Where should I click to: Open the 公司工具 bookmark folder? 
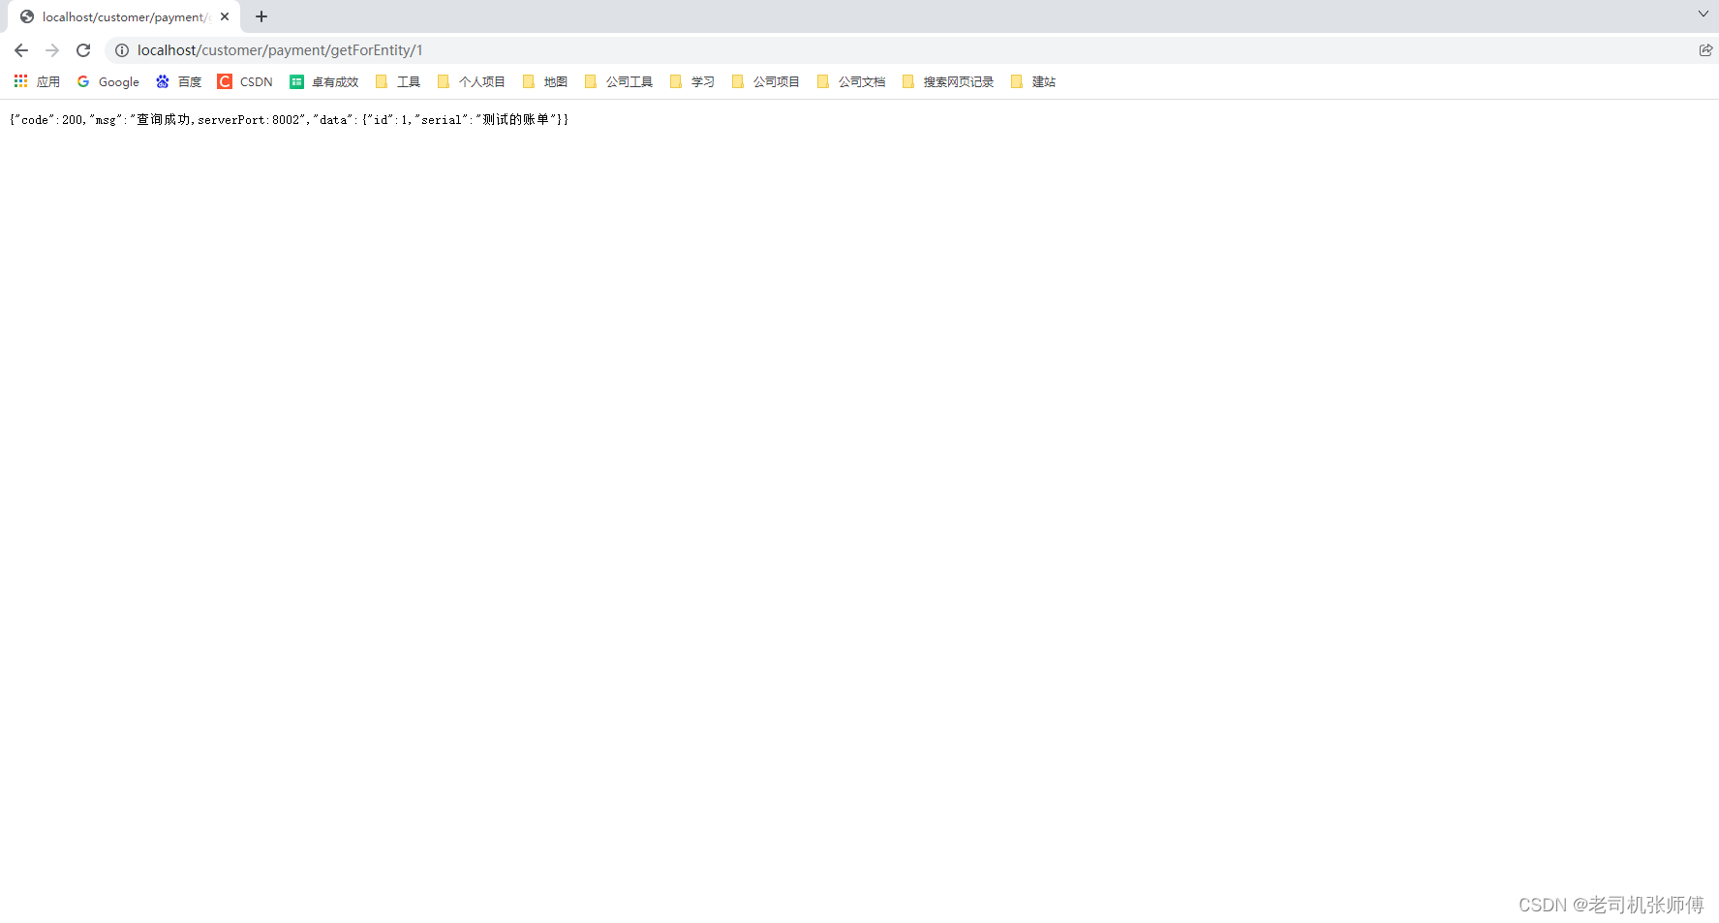(619, 81)
